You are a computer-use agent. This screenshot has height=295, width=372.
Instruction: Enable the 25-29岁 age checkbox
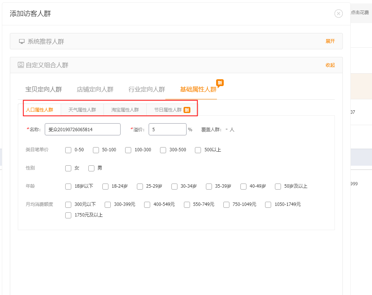click(x=140, y=187)
